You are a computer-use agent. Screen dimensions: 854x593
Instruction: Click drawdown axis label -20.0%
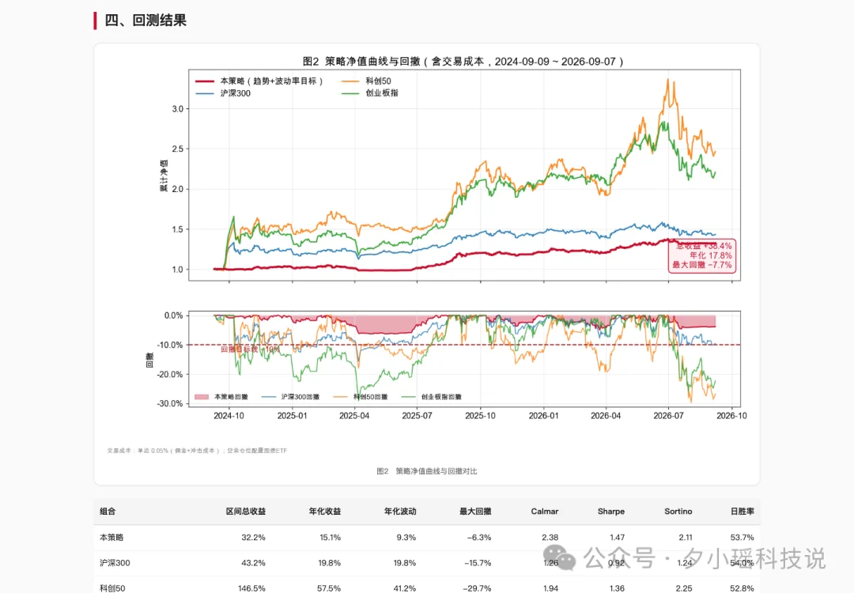click(x=170, y=375)
